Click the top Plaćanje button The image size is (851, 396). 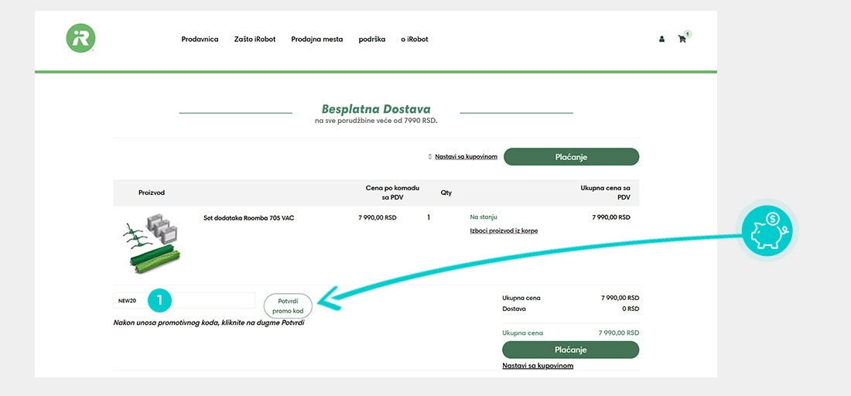[x=571, y=157]
